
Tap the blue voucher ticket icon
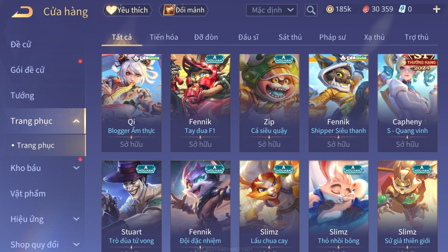click(x=402, y=9)
